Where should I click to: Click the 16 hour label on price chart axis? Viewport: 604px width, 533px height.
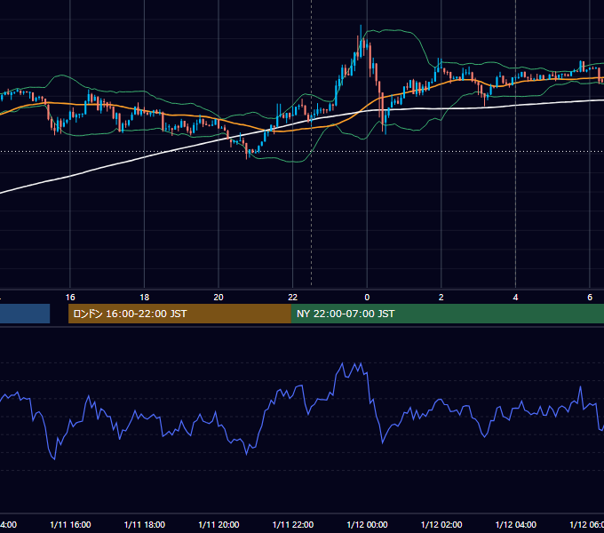(70, 298)
